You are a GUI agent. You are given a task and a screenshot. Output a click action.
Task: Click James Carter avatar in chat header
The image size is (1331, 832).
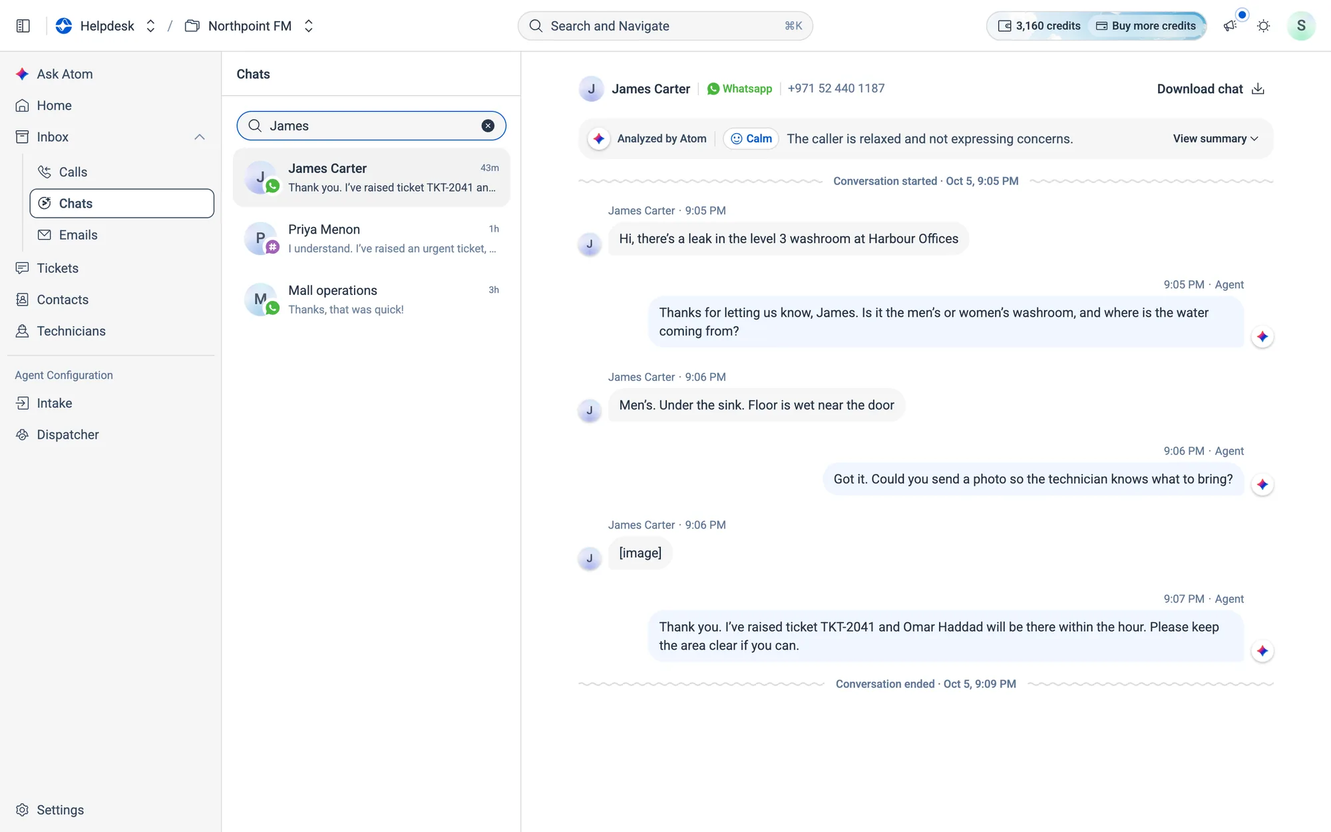[591, 89]
